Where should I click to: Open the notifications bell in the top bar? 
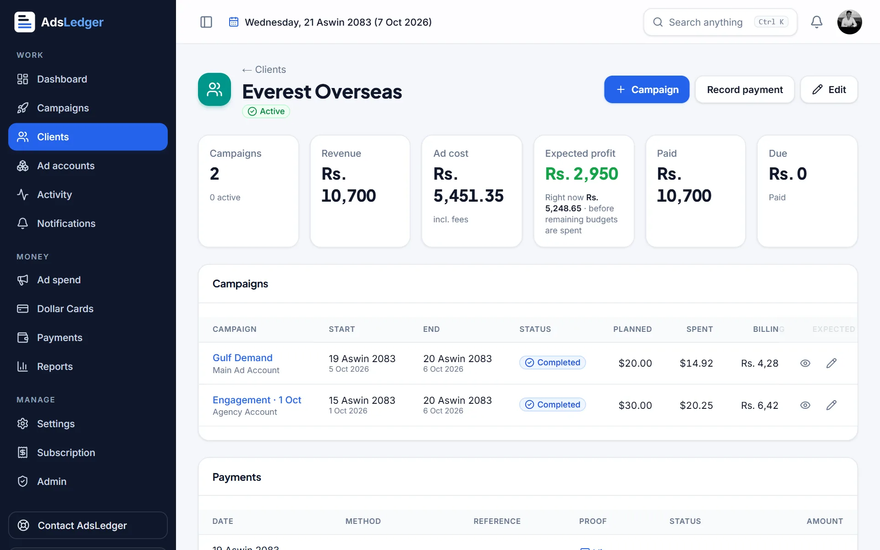point(817,22)
